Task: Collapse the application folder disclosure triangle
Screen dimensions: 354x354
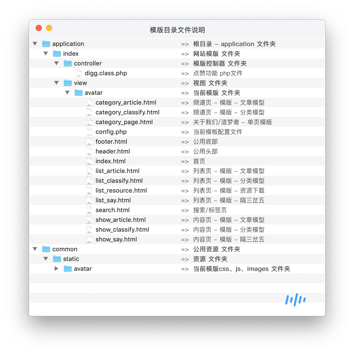Action: pos(35,44)
